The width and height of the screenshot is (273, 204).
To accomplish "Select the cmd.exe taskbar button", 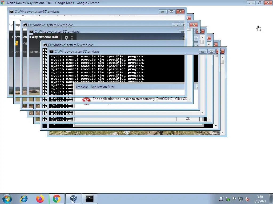I will coord(90,199).
